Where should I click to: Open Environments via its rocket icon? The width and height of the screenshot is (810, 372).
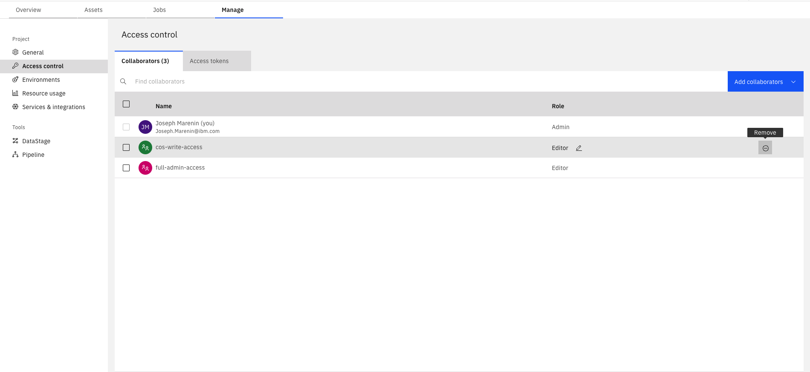[x=15, y=80]
